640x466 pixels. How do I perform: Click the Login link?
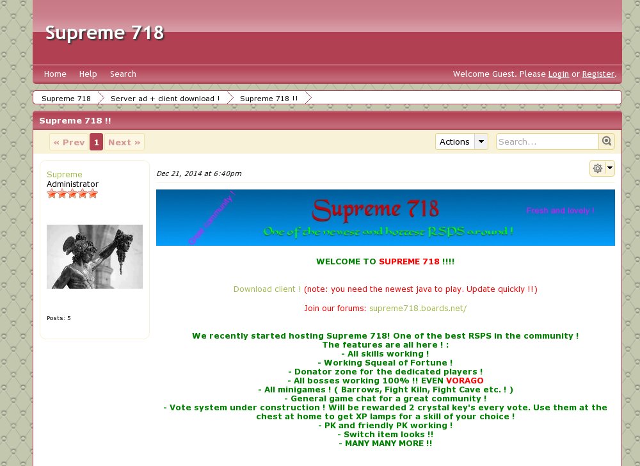pos(558,74)
